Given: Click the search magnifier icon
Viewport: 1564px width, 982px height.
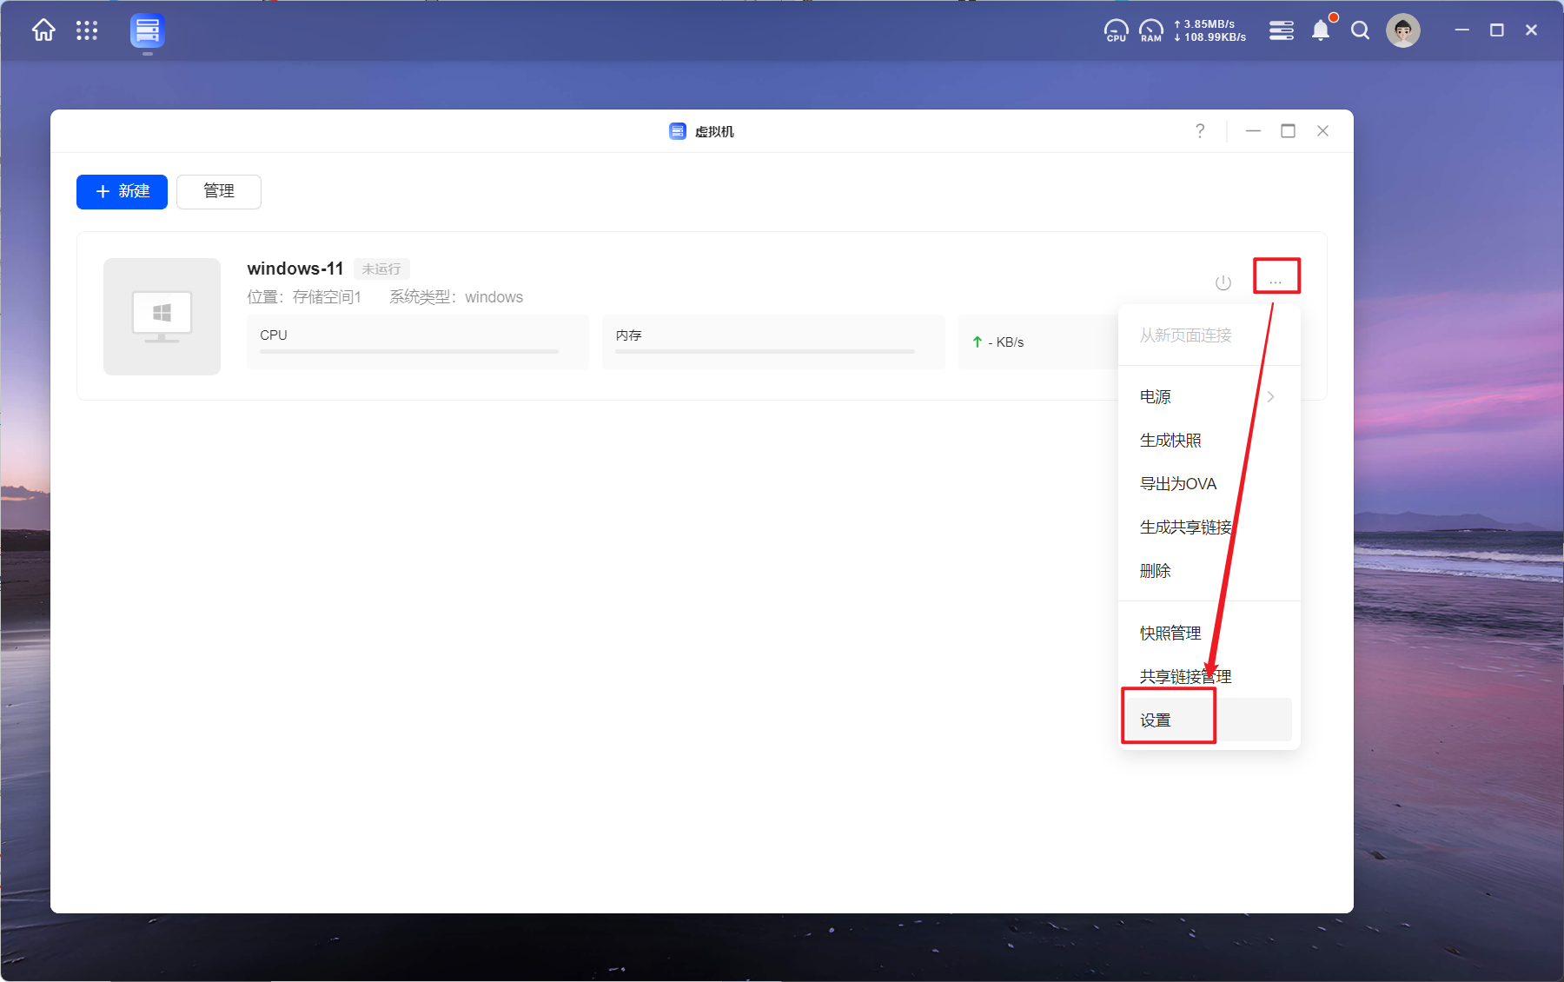Looking at the screenshot, I should click(x=1360, y=31).
